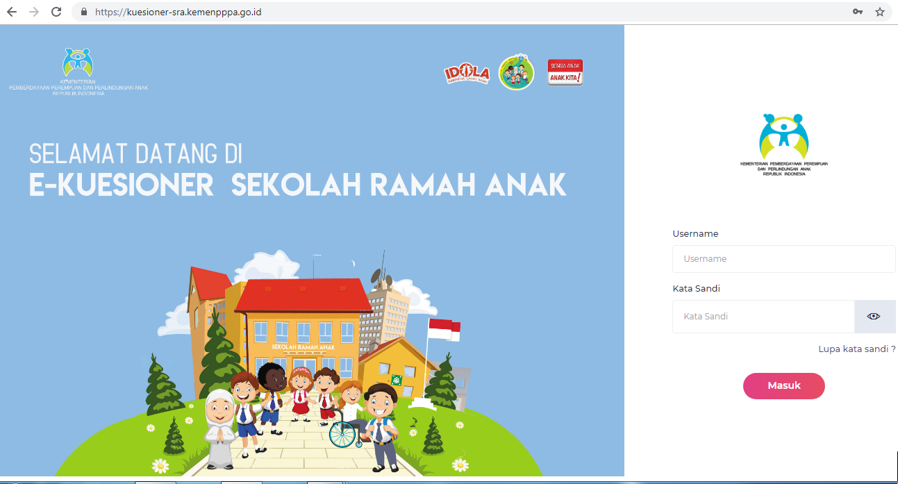This screenshot has height=484, width=898.
Task: Click the IDOLA logo in the banner
Action: 467,74
